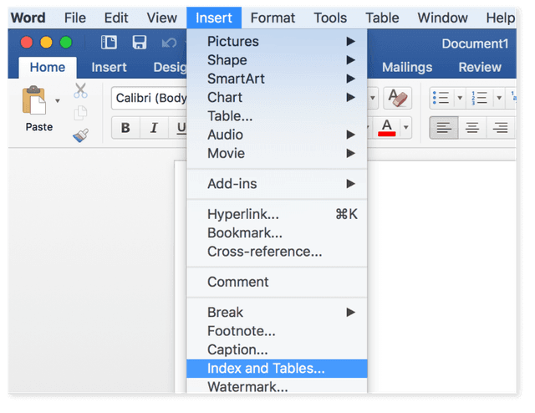Apply the red font color button
Image resolution: width=535 pixels, height=413 pixels.
pyautogui.click(x=386, y=128)
